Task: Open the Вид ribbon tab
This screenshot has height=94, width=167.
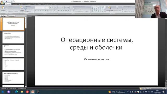Action: pos(55,4)
